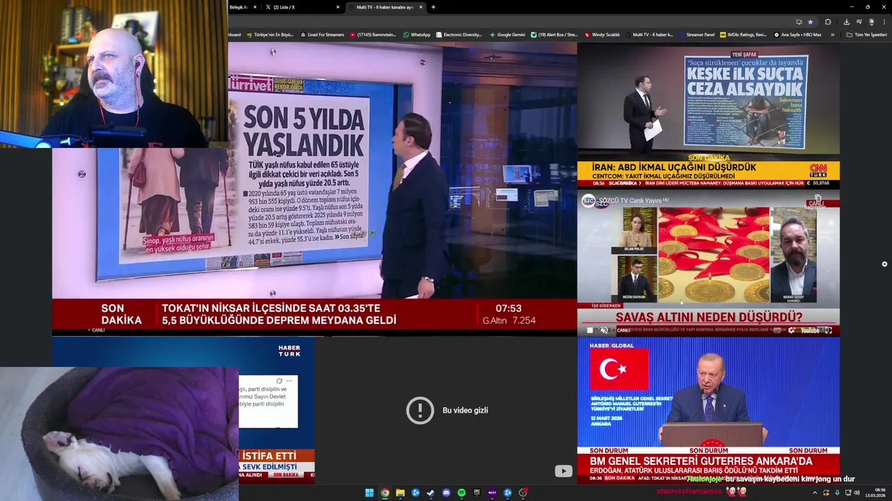892x501 pixels.
Task: Open the Windows Start menu
Action: [x=369, y=493]
